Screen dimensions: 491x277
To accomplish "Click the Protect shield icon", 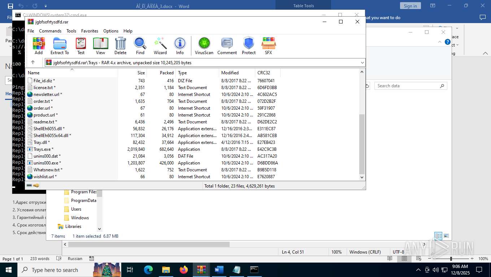I will (x=248, y=46).
